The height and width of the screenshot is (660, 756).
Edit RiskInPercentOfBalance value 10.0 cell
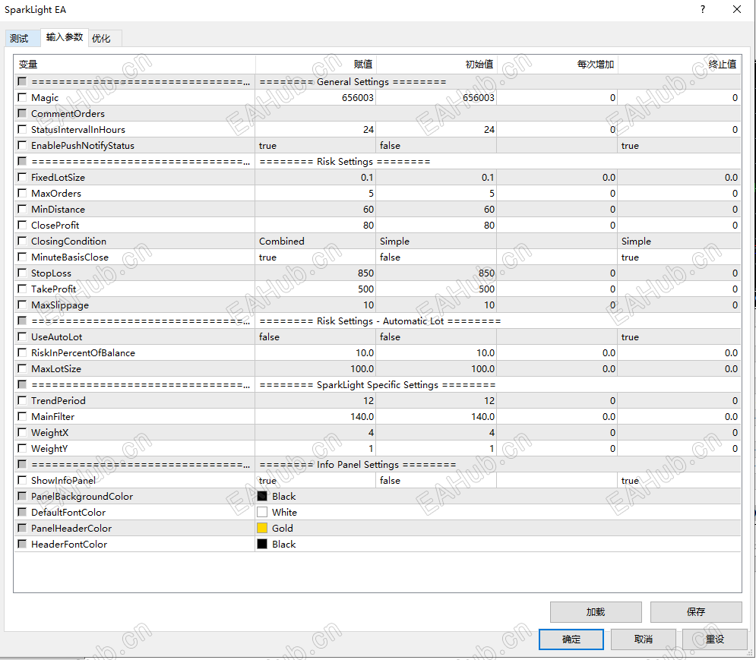315,352
